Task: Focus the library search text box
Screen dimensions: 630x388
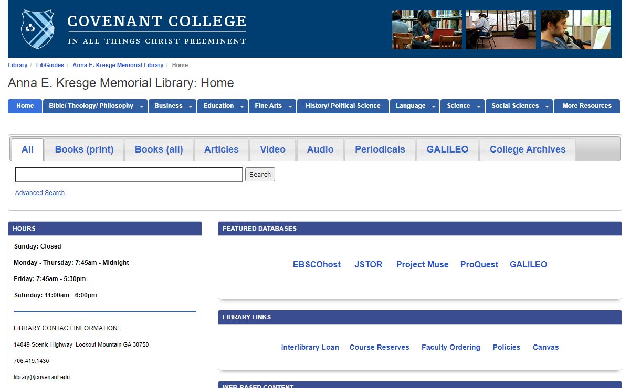Action: (x=129, y=175)
